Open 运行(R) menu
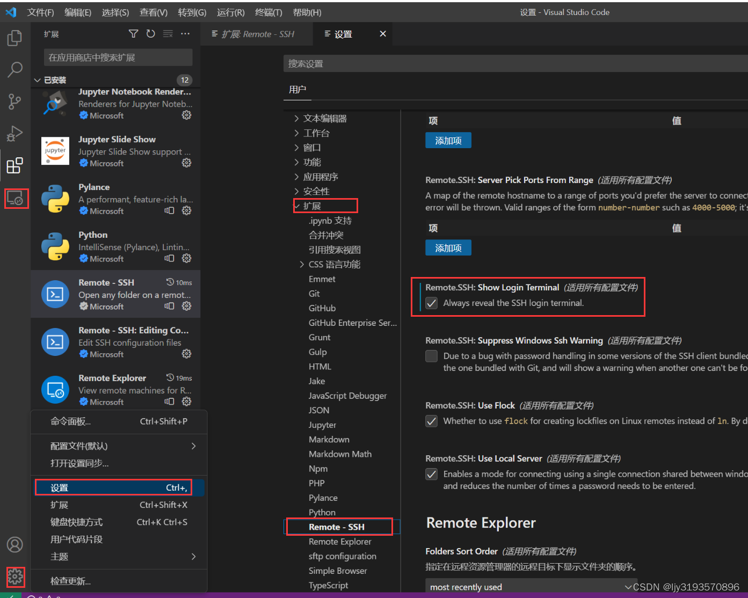The height and width of the screenshot is (598, 748). [231, 12]
